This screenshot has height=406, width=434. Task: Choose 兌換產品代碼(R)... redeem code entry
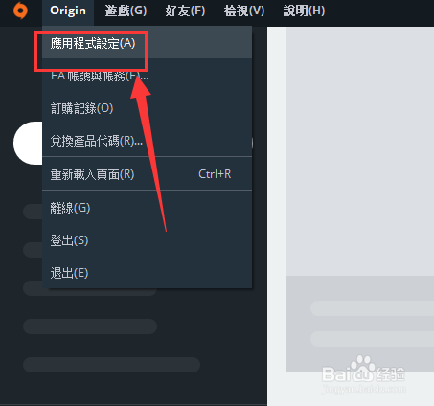147,141
